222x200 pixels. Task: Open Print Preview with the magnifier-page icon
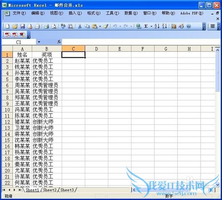click(x=54, y=27)
